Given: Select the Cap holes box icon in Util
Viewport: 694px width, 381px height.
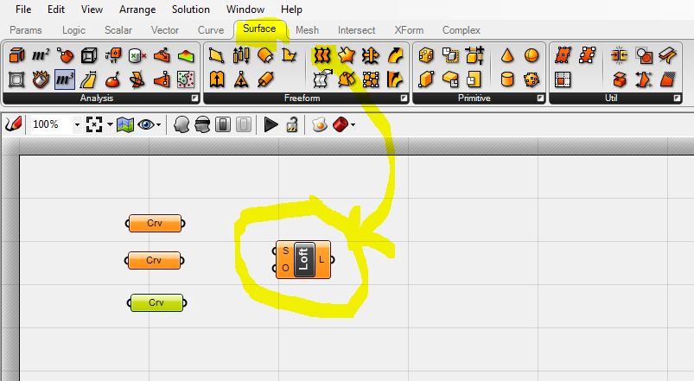Looking at the screenshot, I should pos(620,79).
